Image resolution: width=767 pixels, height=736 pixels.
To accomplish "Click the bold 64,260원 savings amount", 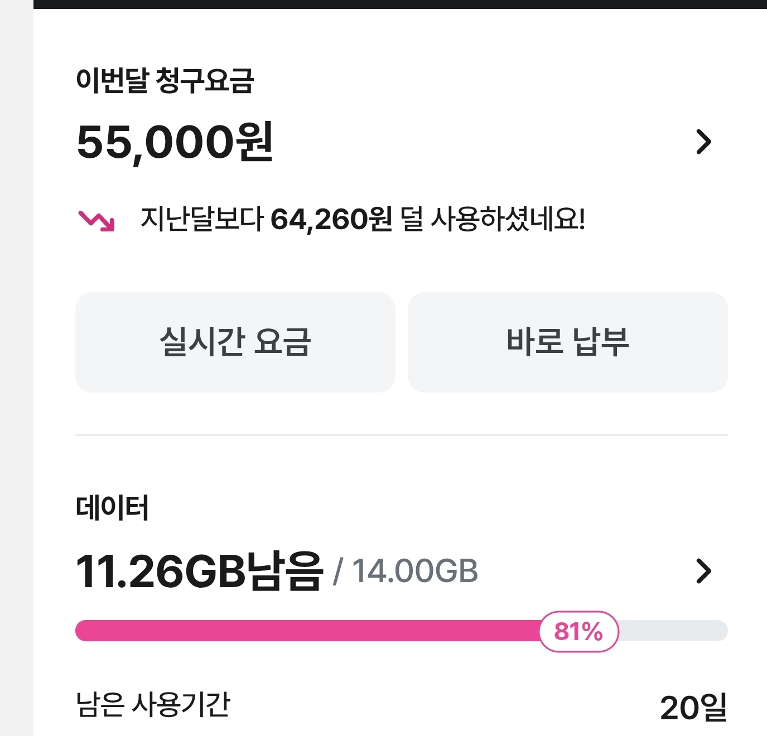I will click(331, 219).
